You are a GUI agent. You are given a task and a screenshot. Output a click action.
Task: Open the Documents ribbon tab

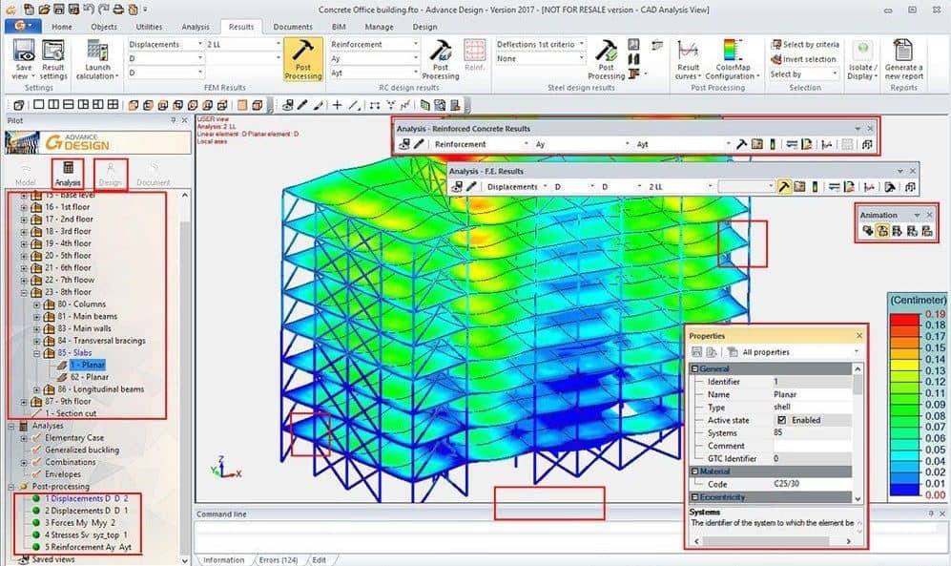tap(293, 27)
